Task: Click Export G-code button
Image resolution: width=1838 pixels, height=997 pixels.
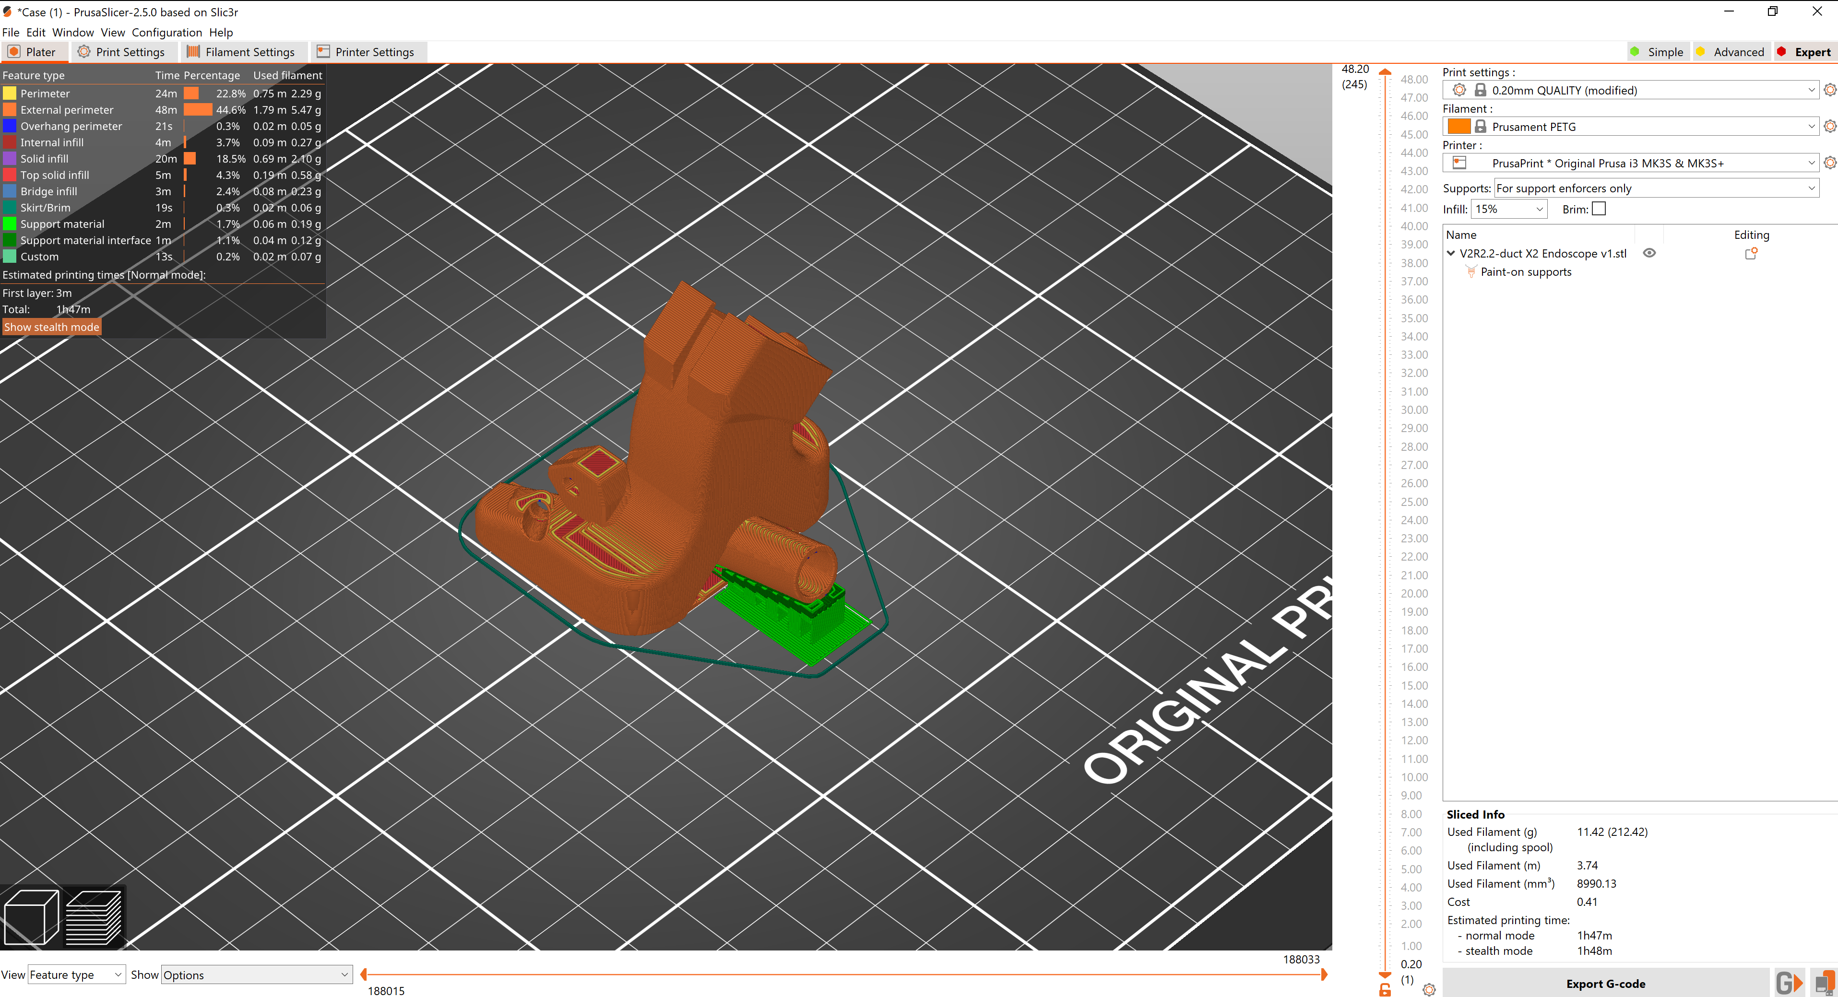Action: point(1605,983)
